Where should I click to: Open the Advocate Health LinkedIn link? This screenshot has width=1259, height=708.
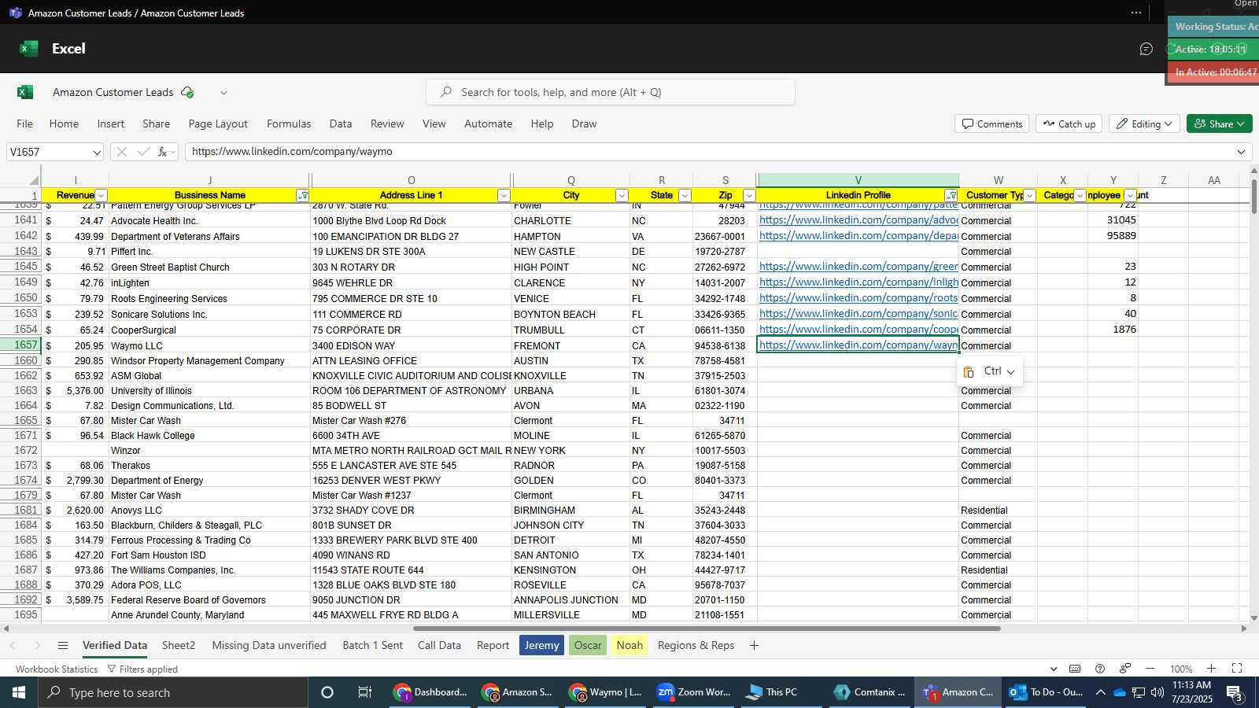(x=858, y=220)
